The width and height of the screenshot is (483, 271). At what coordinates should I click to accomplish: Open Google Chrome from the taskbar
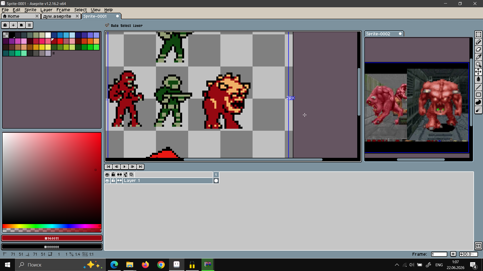pos(161,265)
